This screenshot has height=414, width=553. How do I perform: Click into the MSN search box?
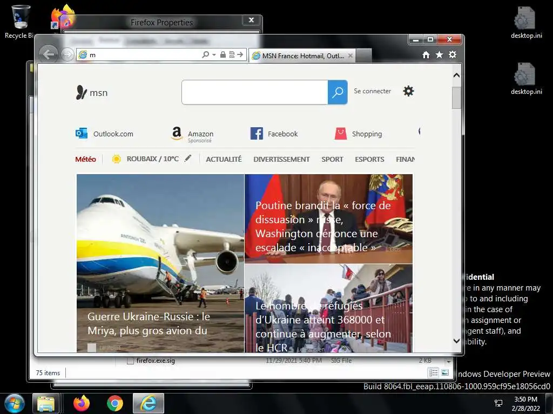tap(255, 92)
